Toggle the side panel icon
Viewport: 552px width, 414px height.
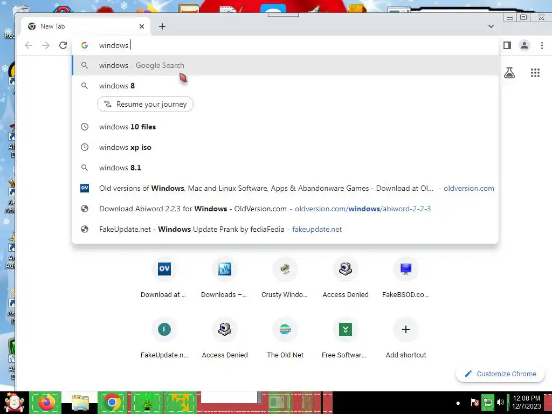tap(507, 45)
